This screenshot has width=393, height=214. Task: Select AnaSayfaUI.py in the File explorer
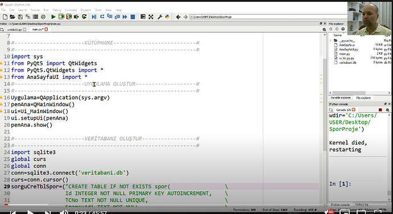349,49
